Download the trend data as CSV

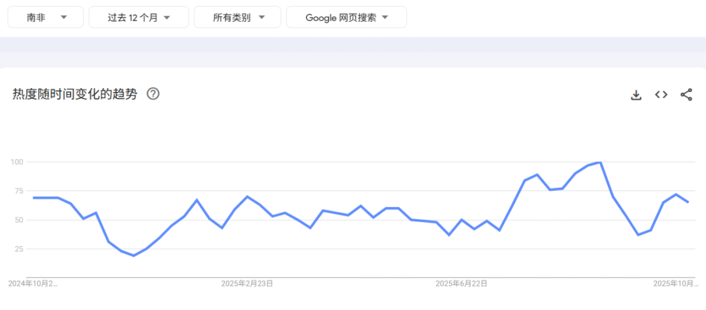(x=636, y=95)
